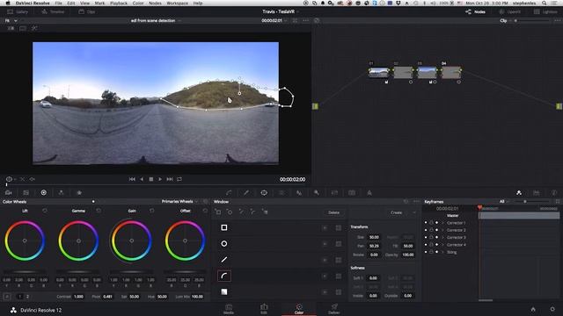Toggle the curve window preset
This screenshot has height=316, width=563.
point(224,276)
